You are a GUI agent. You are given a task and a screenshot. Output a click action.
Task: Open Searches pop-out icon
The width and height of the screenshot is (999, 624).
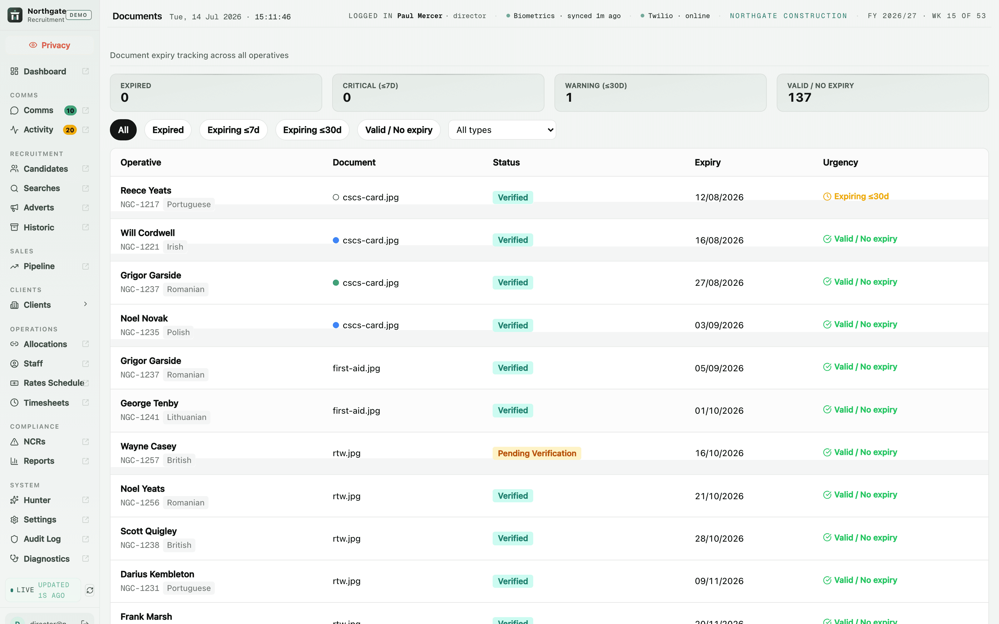tap(86, 188)
